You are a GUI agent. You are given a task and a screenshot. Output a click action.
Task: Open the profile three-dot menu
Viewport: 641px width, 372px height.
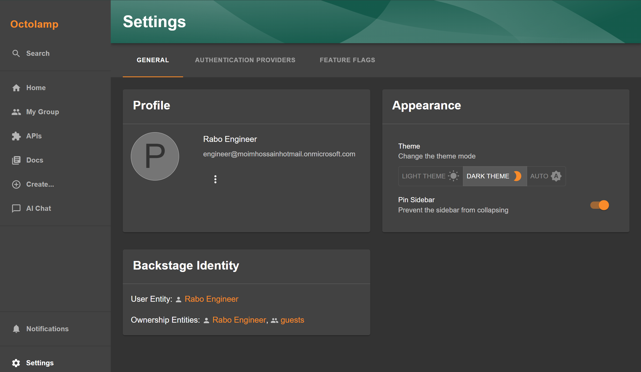[x=215, y=179]
